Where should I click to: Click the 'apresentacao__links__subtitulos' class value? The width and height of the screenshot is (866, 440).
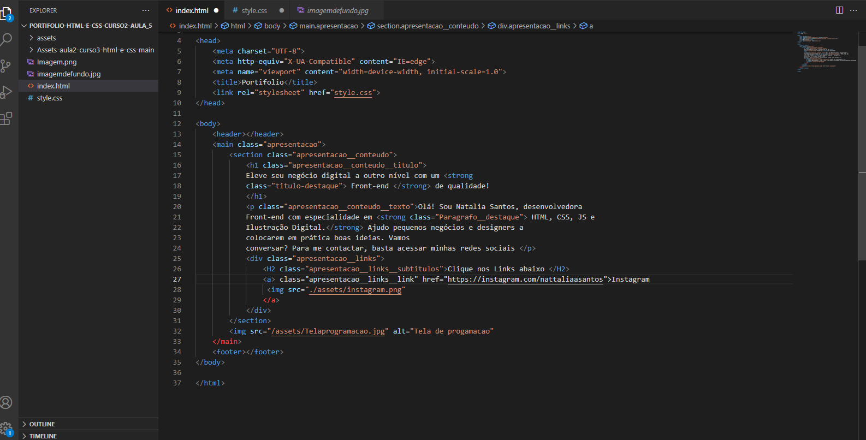[x=374, y=269]
